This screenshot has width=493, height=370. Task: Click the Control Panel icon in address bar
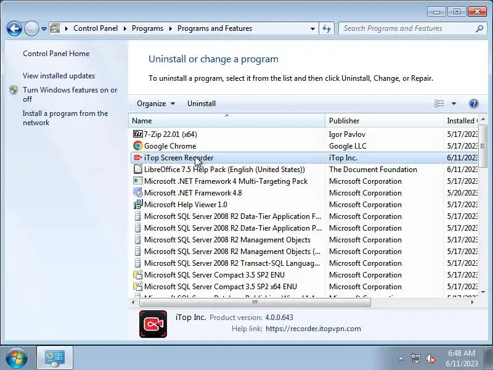(x=55, y=28)
